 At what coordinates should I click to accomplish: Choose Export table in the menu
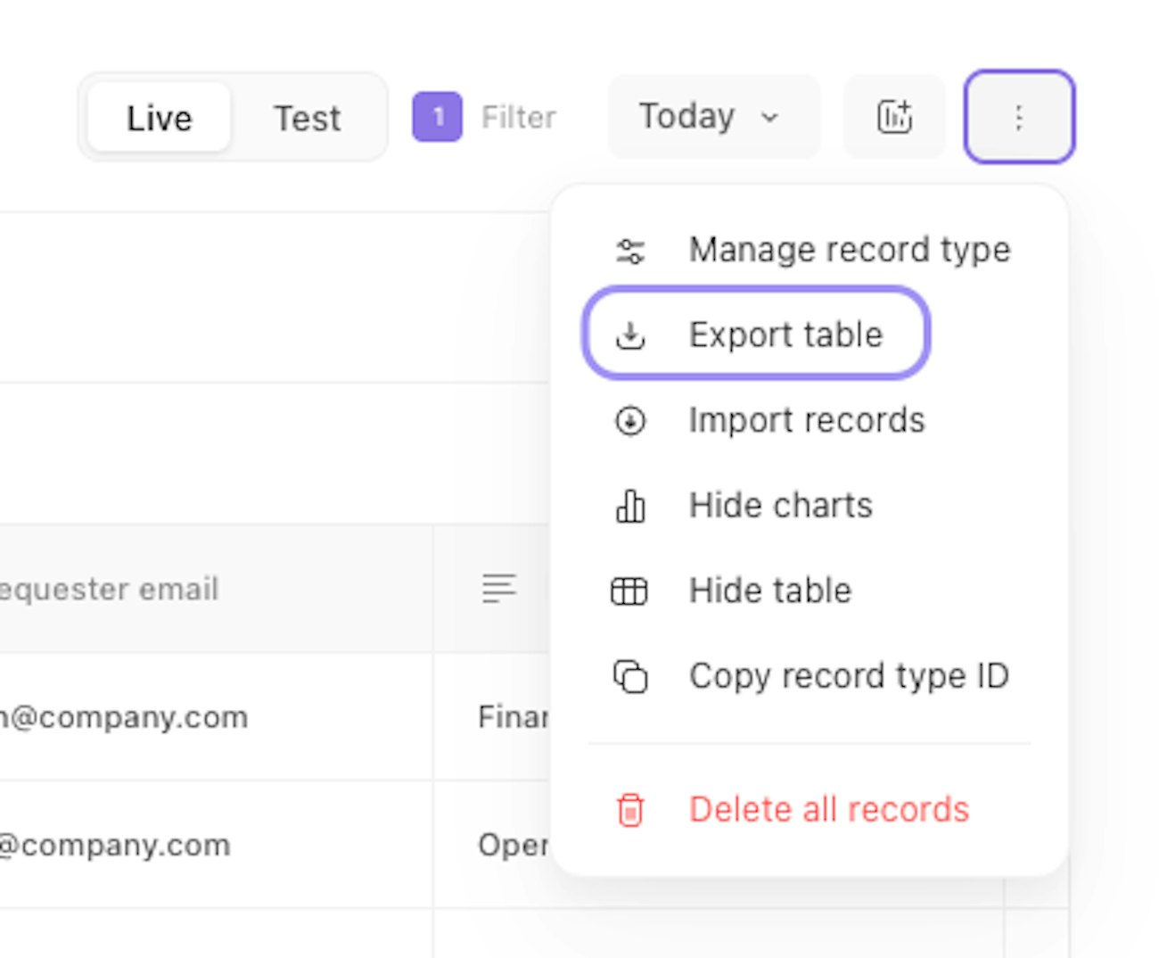point(785,334)
